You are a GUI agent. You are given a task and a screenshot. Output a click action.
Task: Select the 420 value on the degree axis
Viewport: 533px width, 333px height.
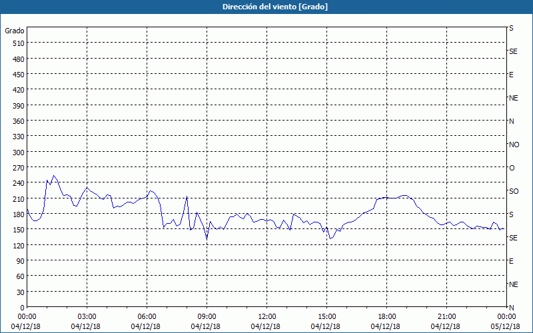[x=19, y=90]
